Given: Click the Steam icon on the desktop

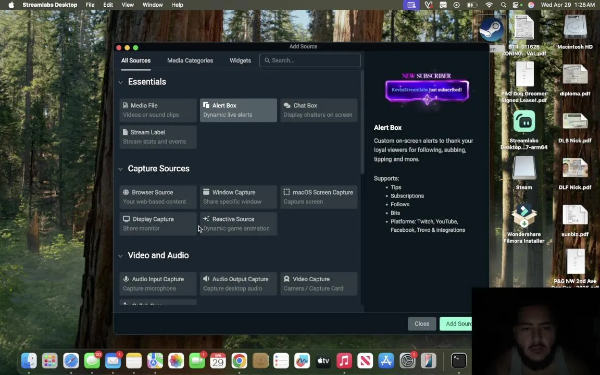Looking at the screenshot, I should 492,30.
